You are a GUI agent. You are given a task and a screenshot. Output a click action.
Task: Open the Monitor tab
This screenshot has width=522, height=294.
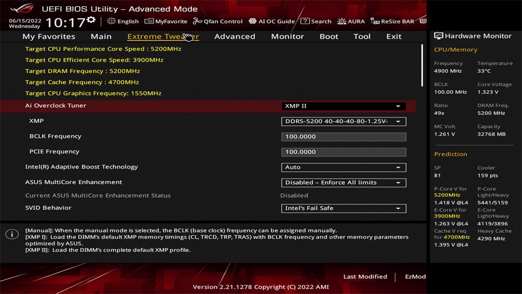point(288,36)
